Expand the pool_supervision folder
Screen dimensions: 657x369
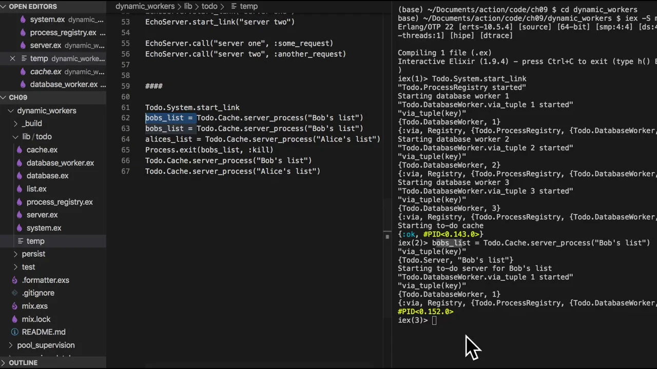[11, 345]
